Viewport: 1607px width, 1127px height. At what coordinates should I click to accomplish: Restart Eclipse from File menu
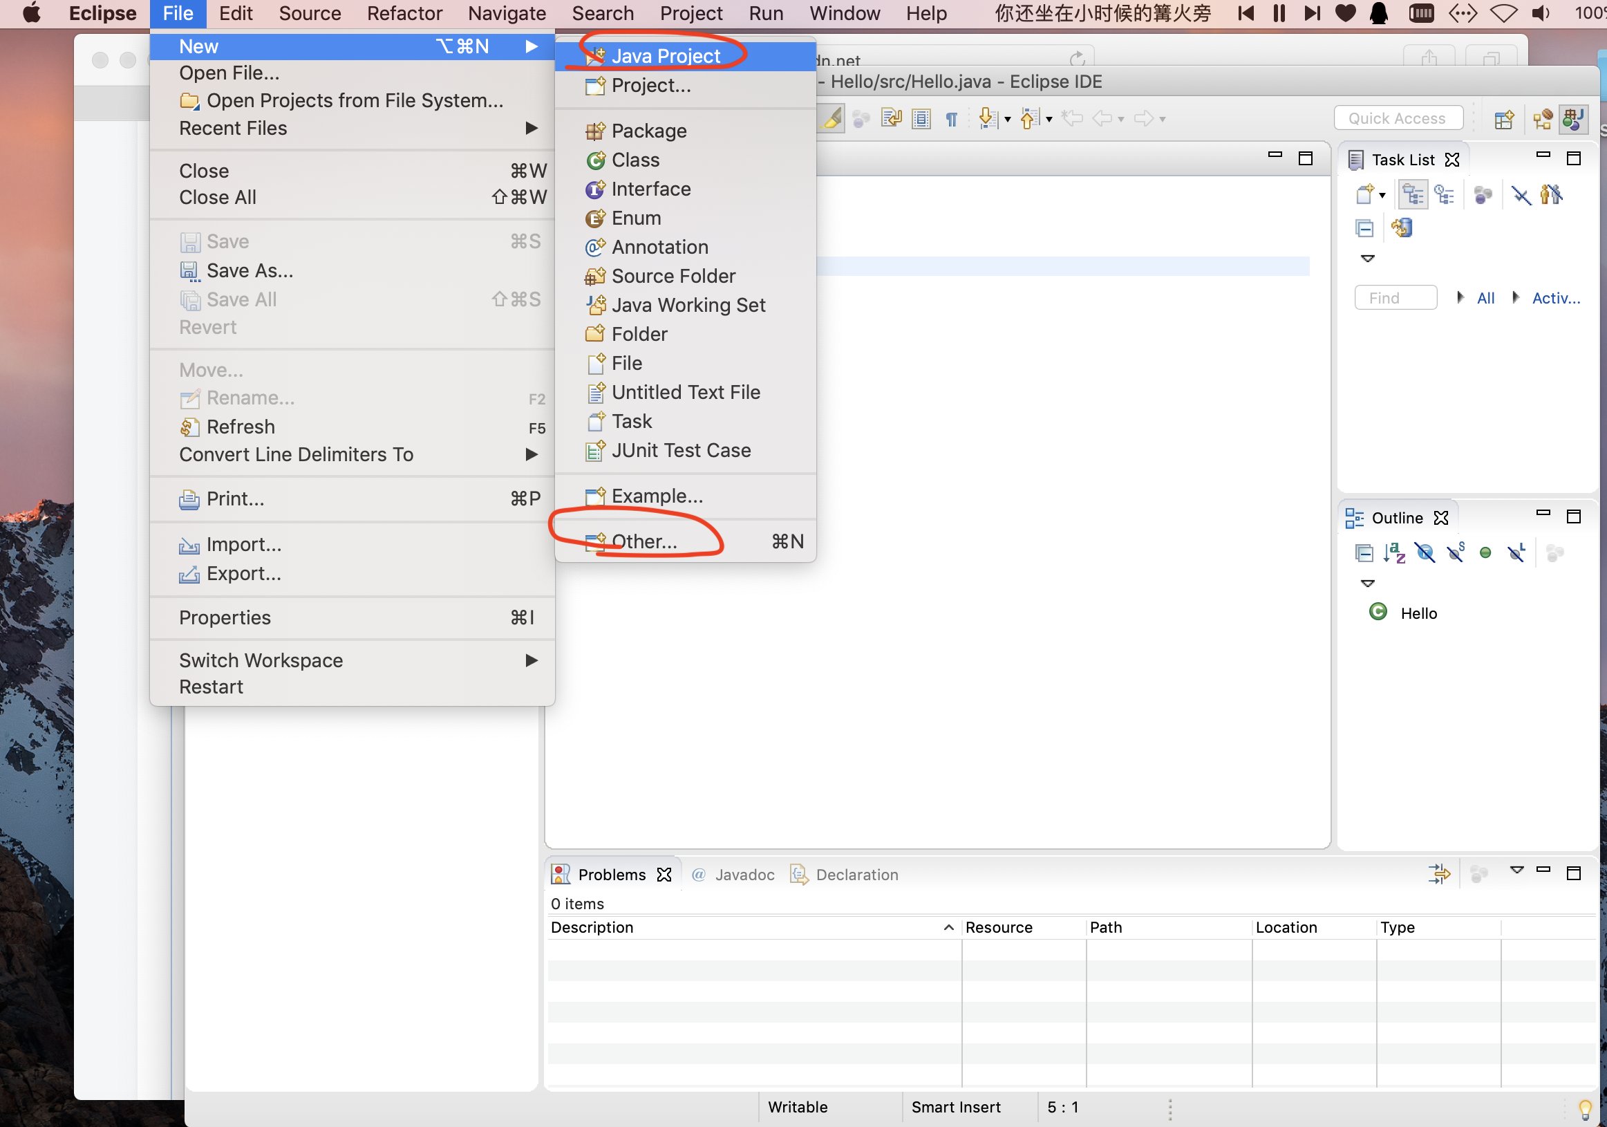(x=352, y=687)
